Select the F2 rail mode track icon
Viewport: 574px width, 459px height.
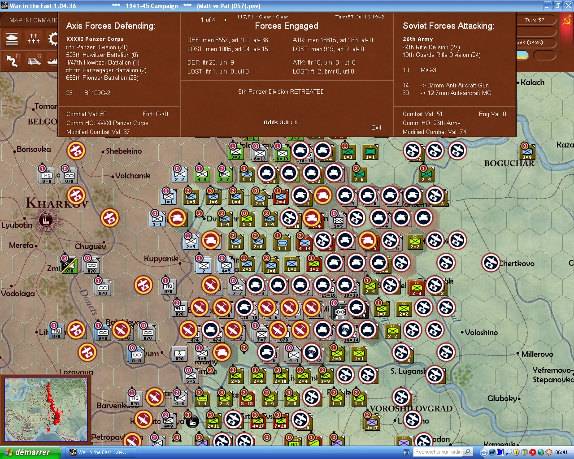pos(34,61)
